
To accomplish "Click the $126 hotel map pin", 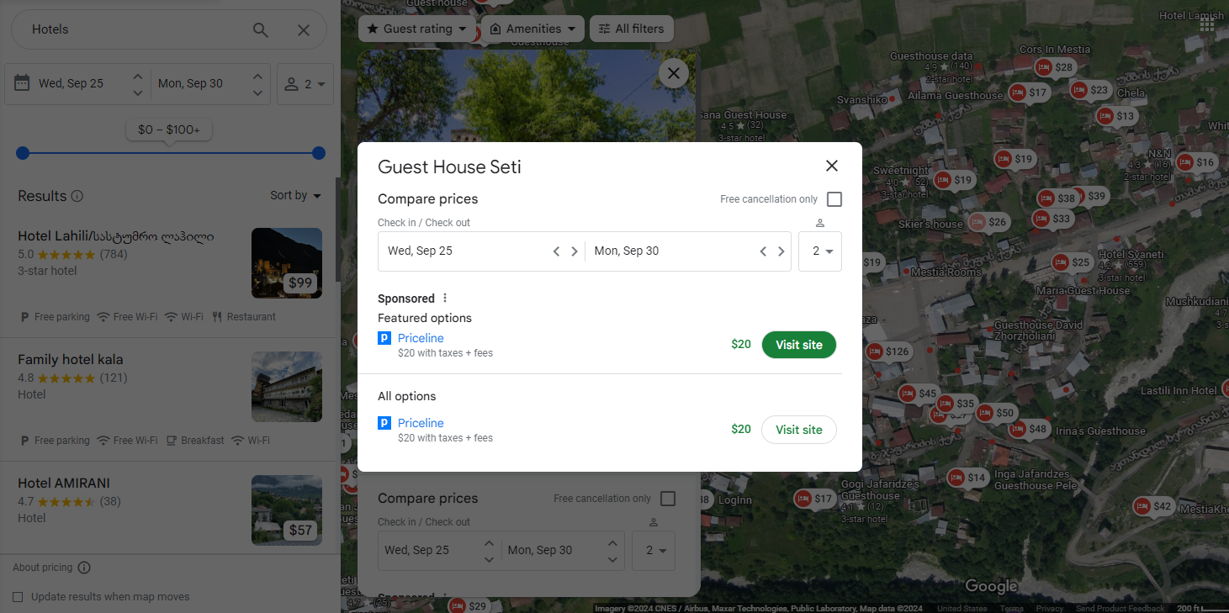I will pos(888,351).
